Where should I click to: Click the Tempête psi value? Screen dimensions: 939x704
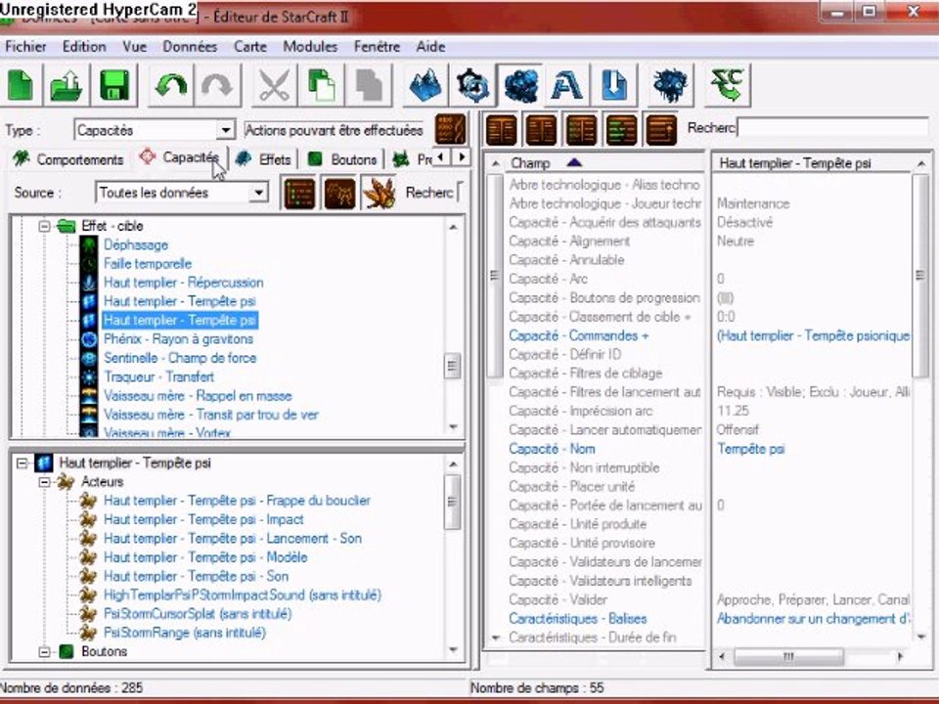click(x=751, y=449)
